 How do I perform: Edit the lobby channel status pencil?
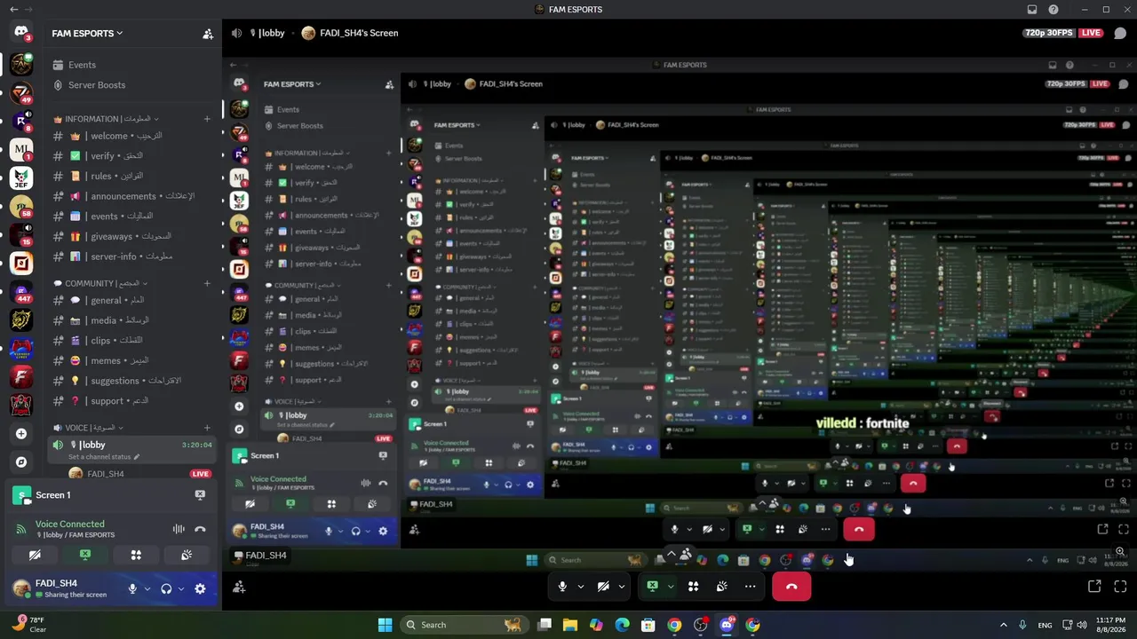[136, 457]
